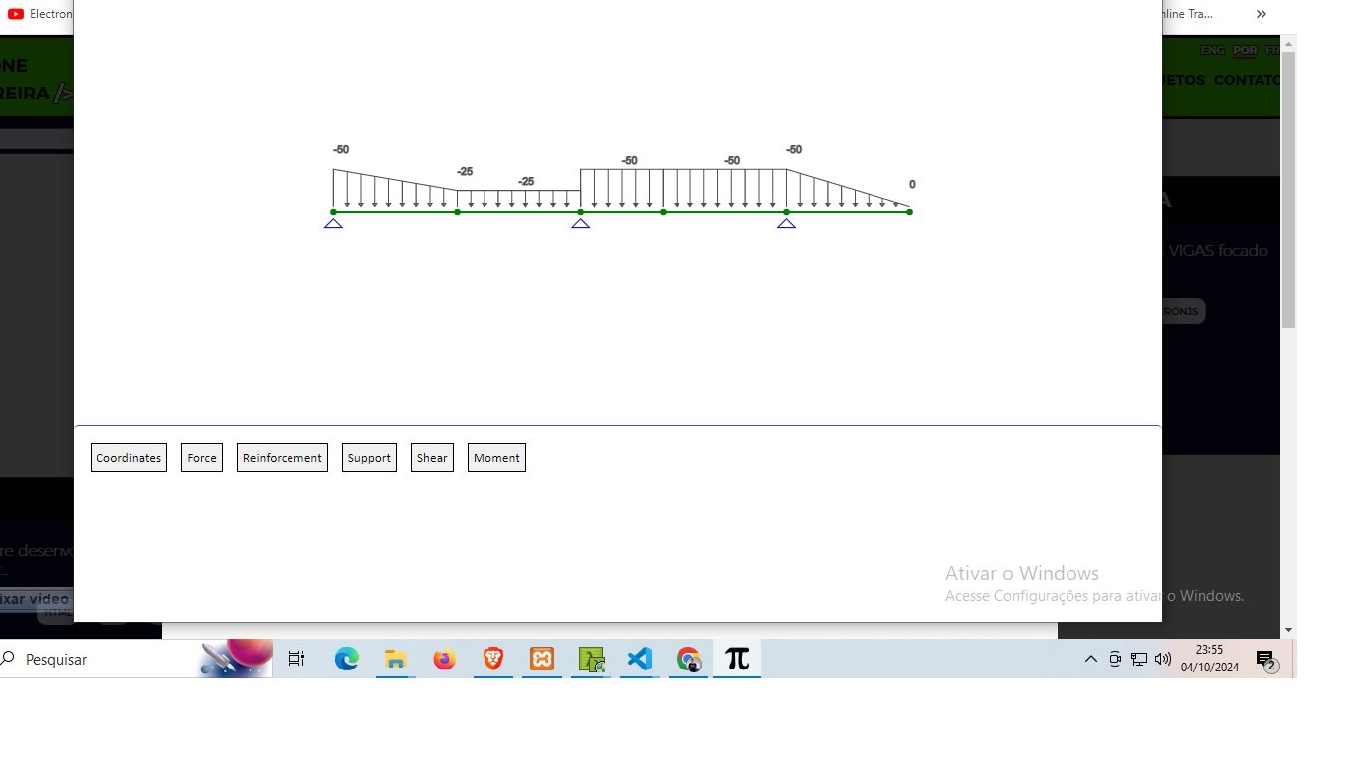This screenshot has width=1359, height=764.
Task: Open Brave browser from the taskbar
Action: point(492,659)
